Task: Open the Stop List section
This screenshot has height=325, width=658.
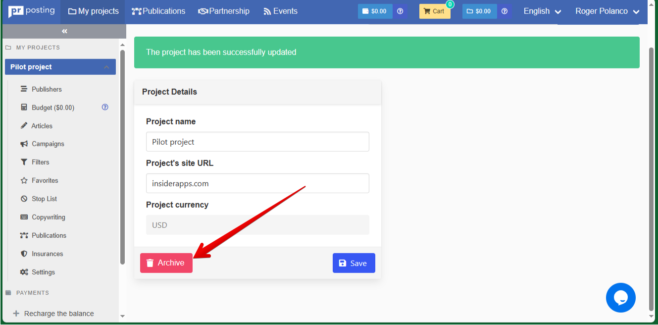Action: tap(44, 199)
